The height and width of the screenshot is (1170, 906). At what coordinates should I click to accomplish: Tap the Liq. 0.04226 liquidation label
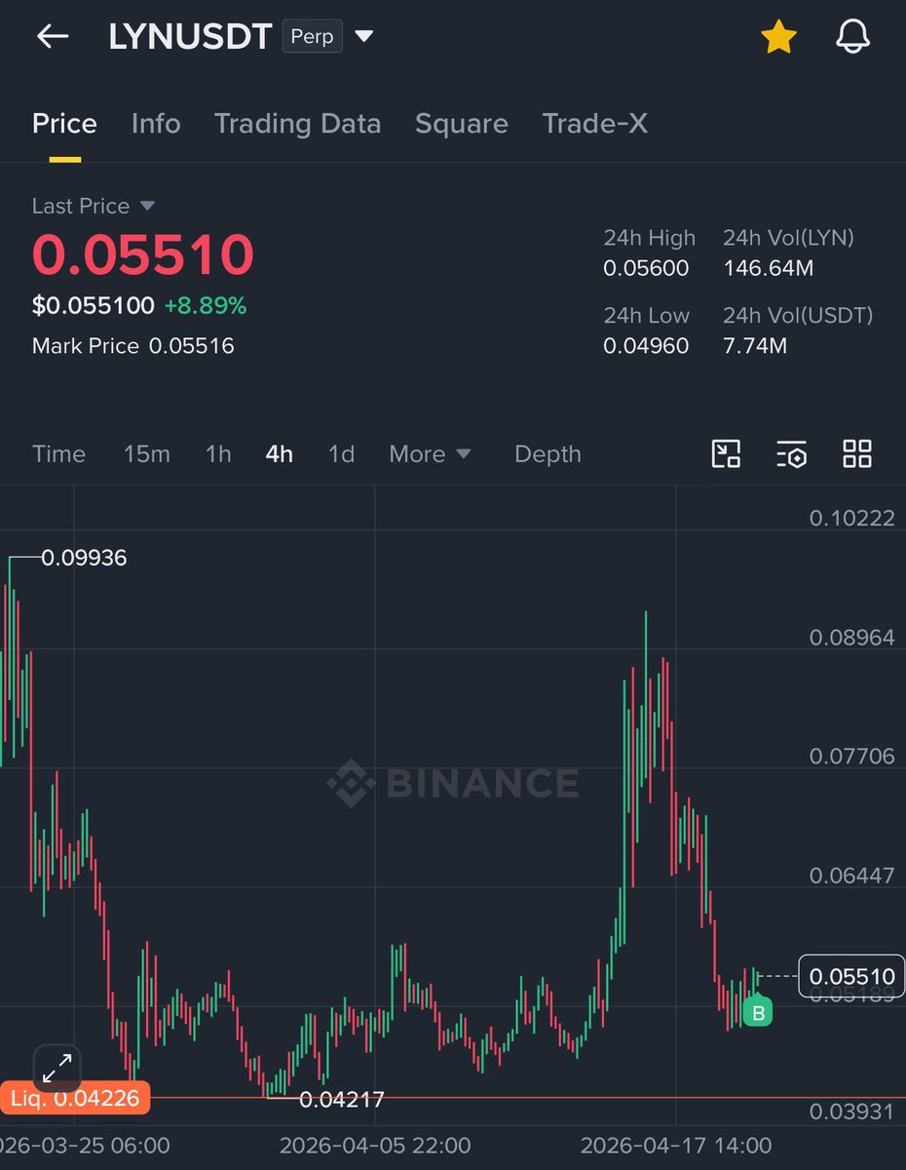[x=75, y=1099]
